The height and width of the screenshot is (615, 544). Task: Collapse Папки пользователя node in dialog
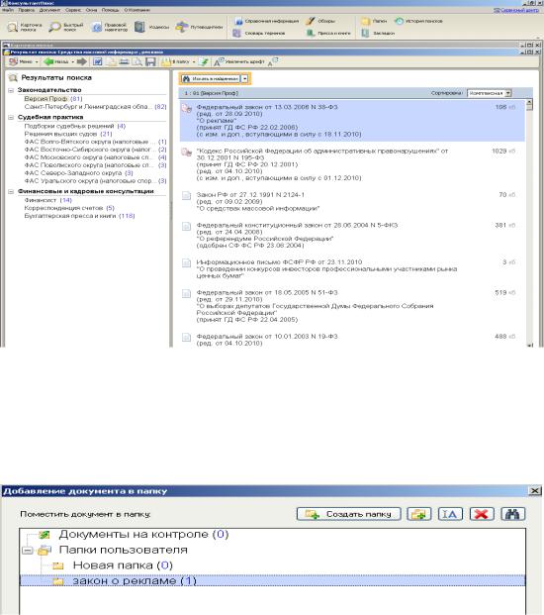[27, 551]
